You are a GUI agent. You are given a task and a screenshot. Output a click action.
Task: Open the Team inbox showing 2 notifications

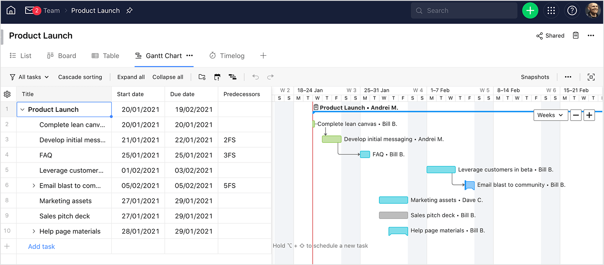[x=31, y=11]
